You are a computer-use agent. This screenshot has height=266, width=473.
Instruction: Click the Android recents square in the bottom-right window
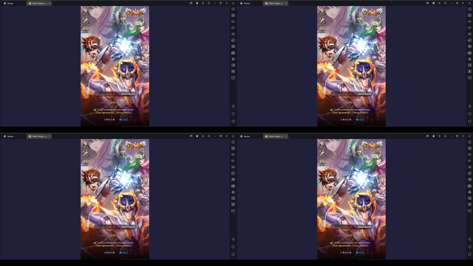(x=470, y=254)
